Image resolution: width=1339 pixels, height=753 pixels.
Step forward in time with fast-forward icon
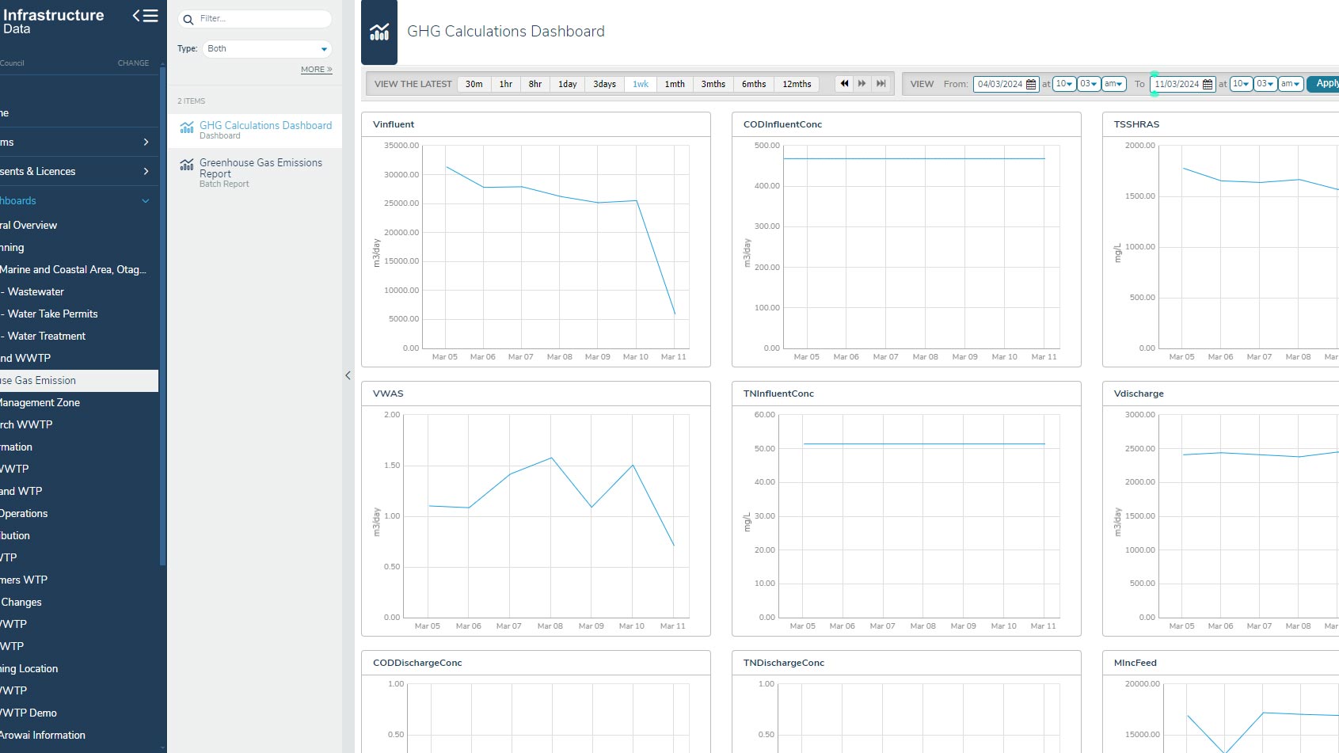click(862, 84)
